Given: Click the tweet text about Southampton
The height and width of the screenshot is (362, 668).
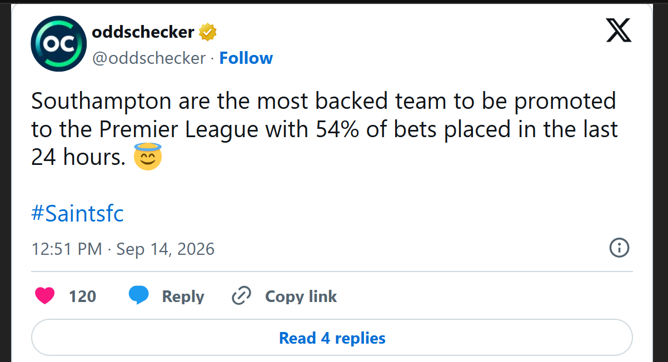Looking at the screenshot, I should click(325, 129).
